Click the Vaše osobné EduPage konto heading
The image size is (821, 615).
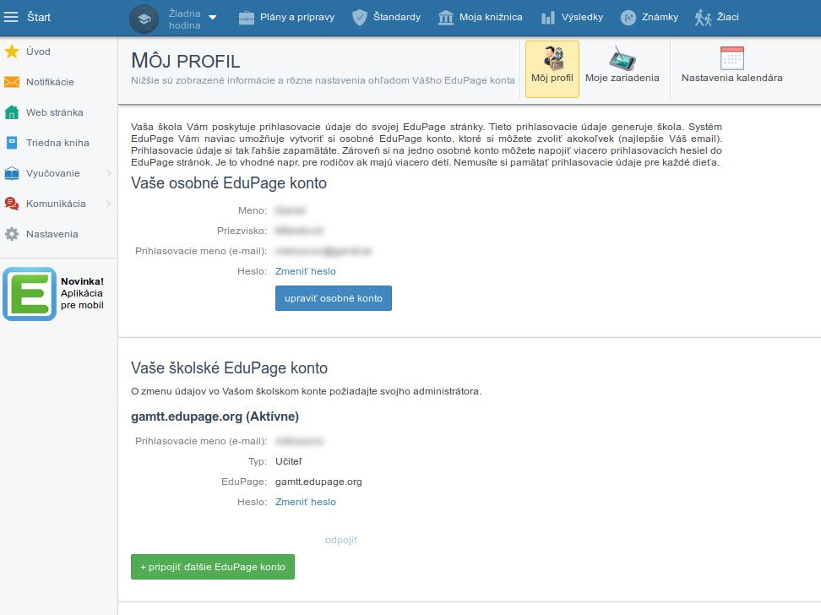[229, 182]
